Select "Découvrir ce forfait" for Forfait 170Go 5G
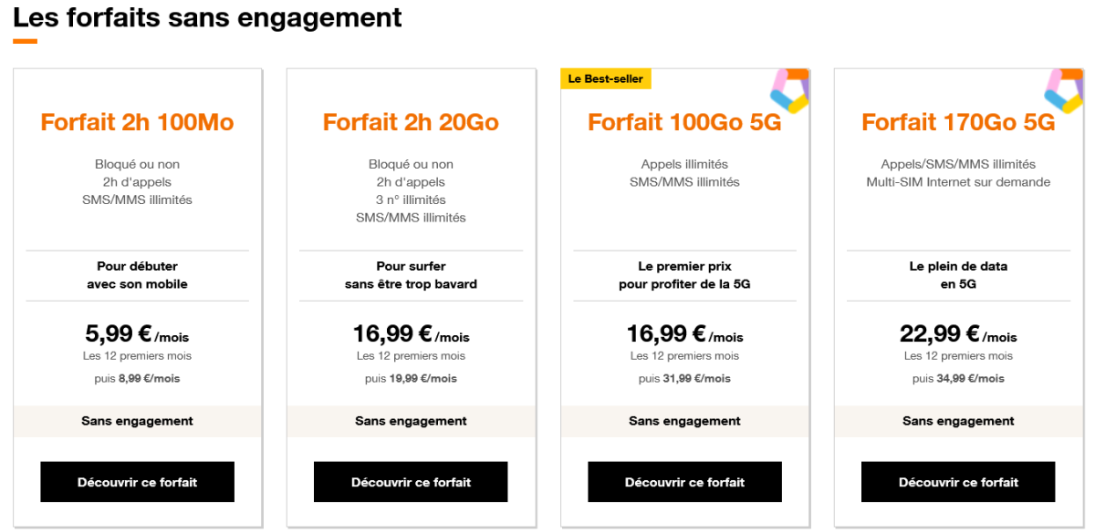Image resolution: width=1095 pixels, height=532 pixels. tap(958, 482)
